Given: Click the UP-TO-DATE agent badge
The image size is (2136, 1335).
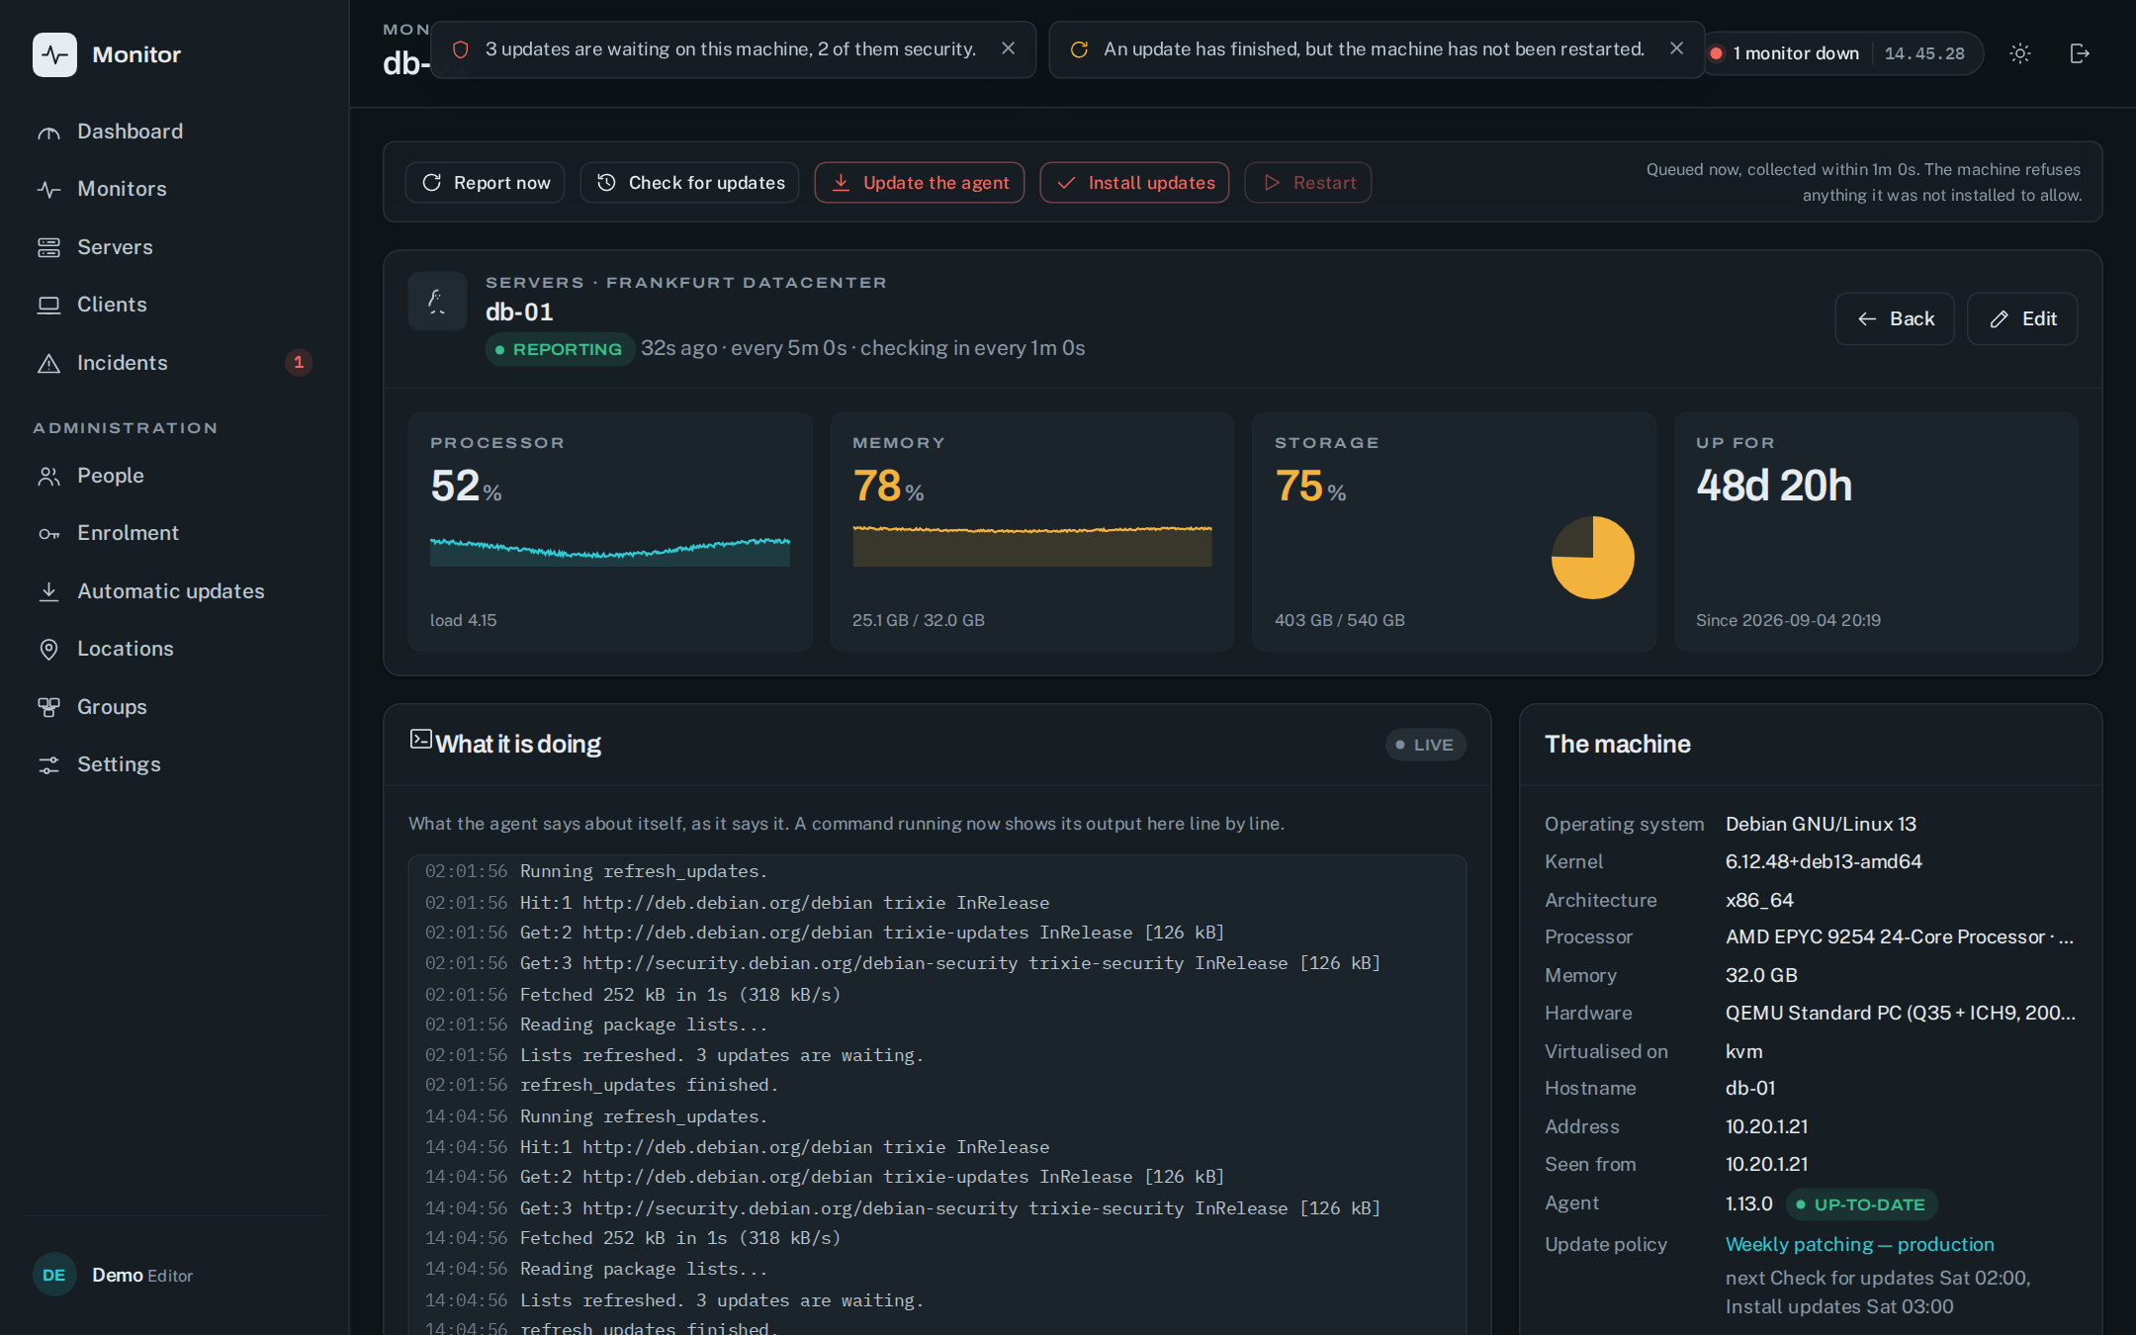Looking at the screenshot, I should [1861, 1204].
